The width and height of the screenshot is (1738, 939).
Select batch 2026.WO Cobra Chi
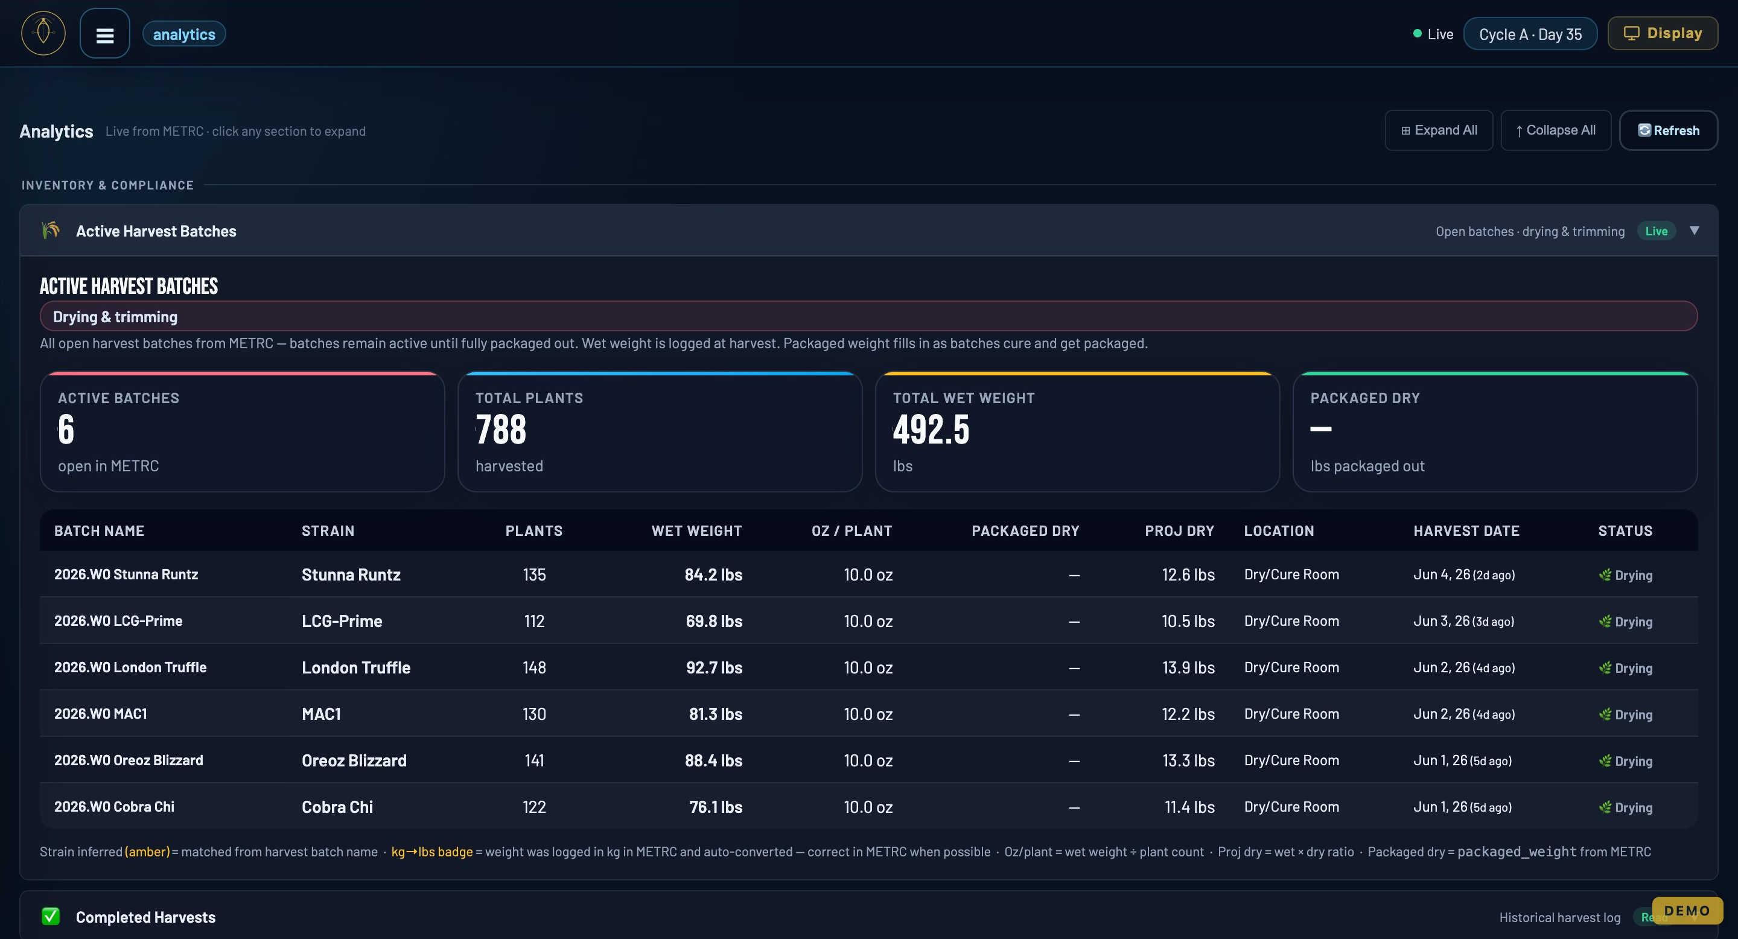(114, 807)
